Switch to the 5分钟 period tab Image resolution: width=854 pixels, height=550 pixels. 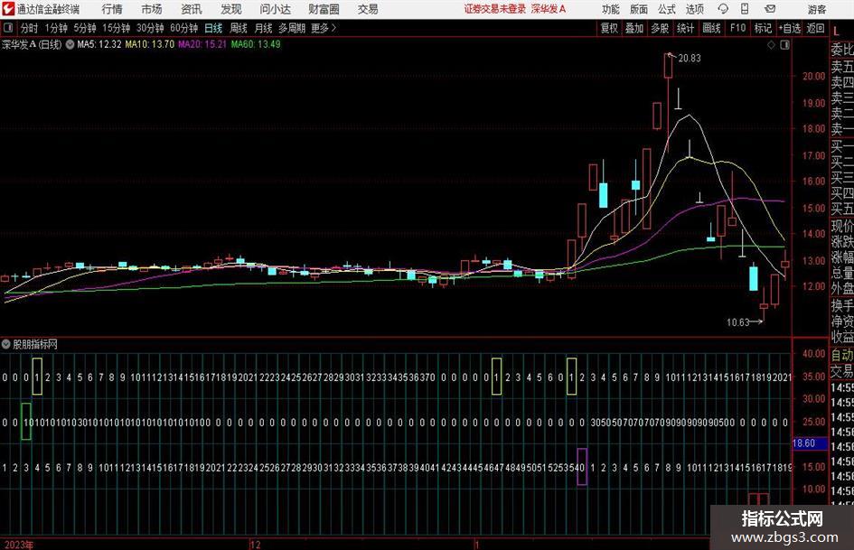(x=85, y=28)
